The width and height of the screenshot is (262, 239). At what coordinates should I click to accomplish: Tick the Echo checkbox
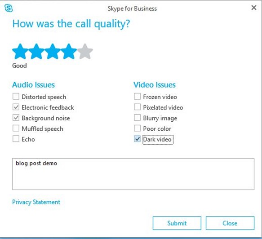[x=16, y=139]
